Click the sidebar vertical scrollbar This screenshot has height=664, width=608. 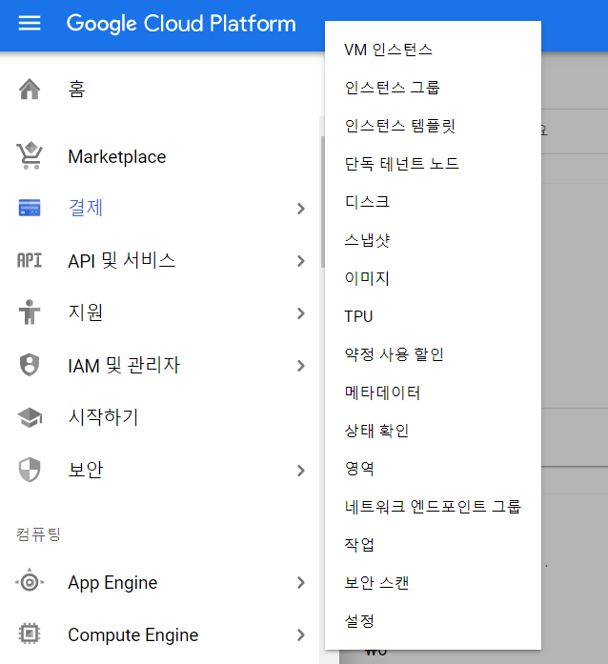pyautogui.click(x=322, y=202)
